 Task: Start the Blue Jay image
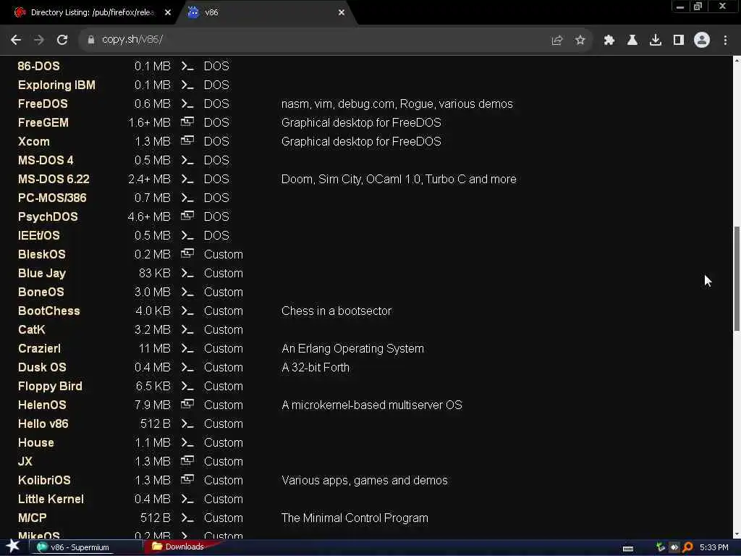tap(41, 273)
